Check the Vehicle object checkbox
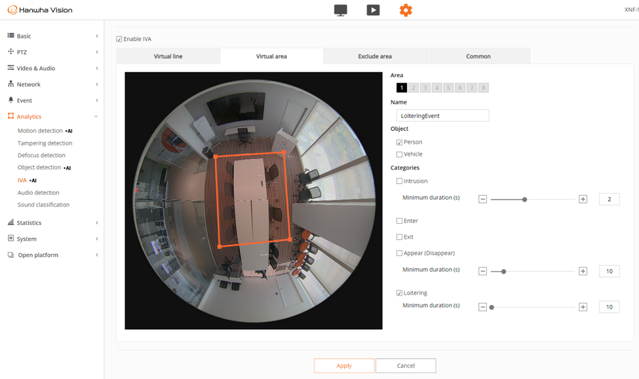Image resolution: width=639 pixels, height=379 pixels. 400,154
